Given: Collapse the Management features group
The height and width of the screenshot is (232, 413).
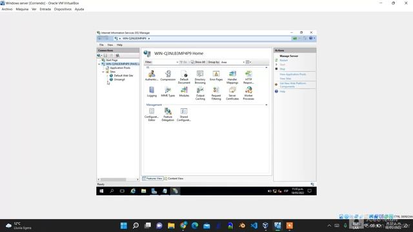Looking at the screenshot, I should pyautogui.click(x=267, y=104).
